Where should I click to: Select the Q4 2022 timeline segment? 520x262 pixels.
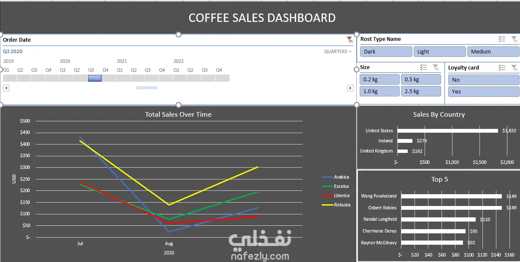(222, 78)
